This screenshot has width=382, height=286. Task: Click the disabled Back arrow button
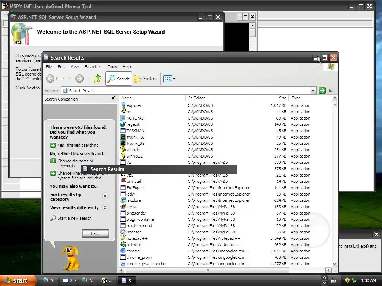click(56, 79)
